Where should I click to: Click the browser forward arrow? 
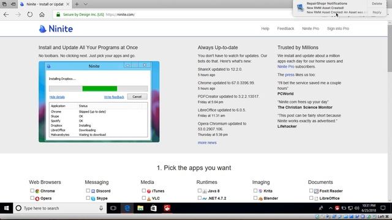[x=18, y=15]
